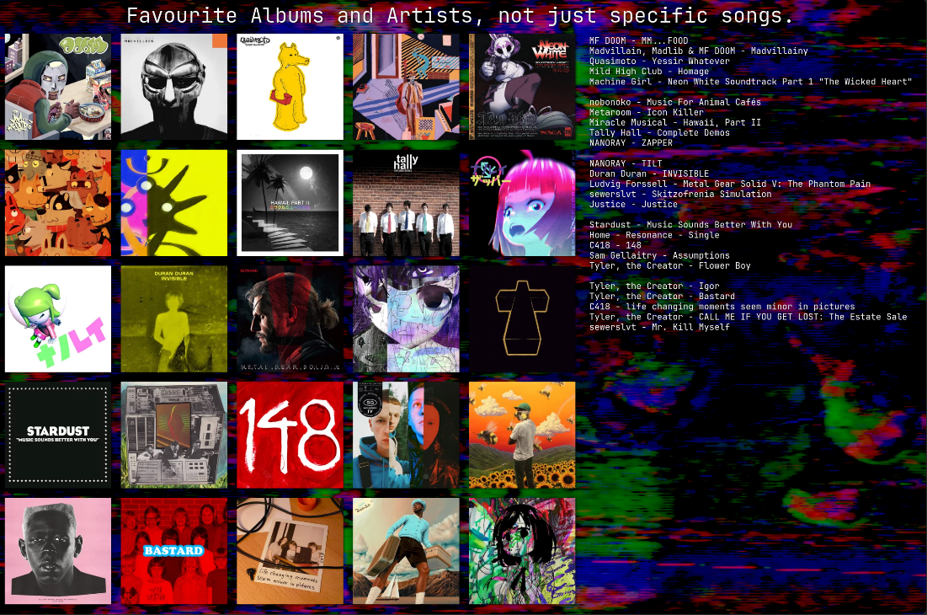Click the 'Favourite Albums and Artists' heading

click(460, 15)
